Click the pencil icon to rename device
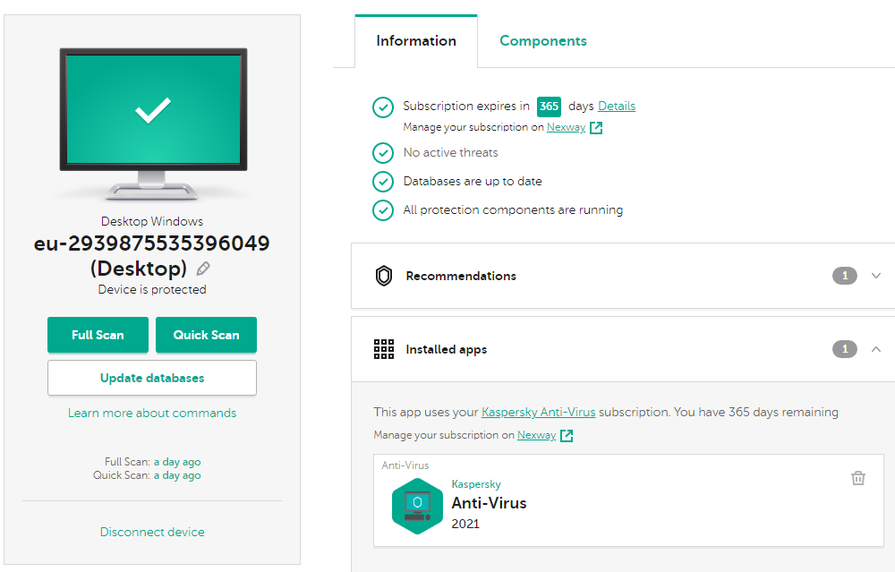The height and width of the screenshot is (572, 895). [202, 269]
